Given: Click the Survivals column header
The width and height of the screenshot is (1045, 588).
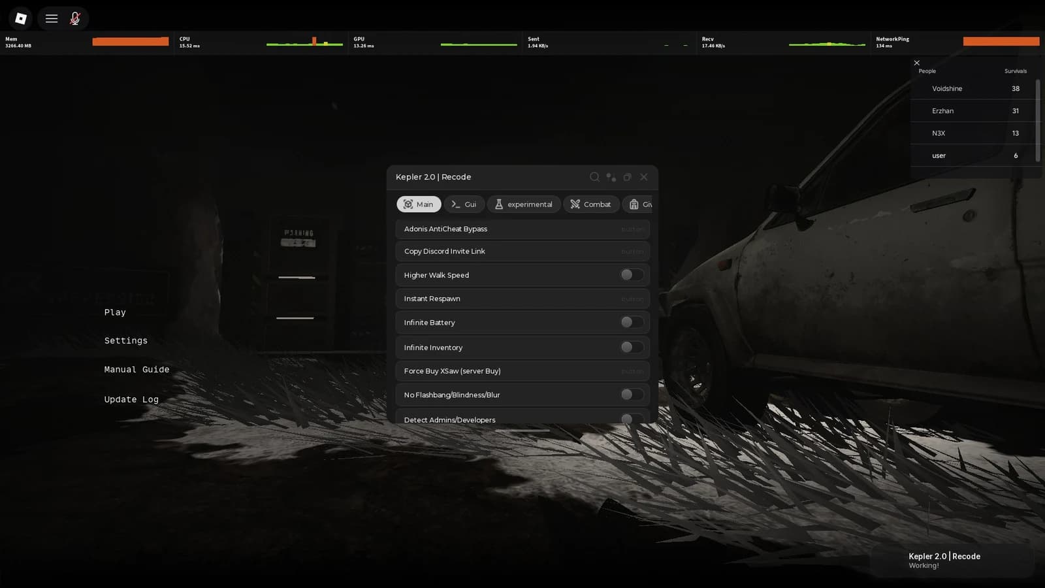Looking at the screenshot, I should (x=1016, y=71).
